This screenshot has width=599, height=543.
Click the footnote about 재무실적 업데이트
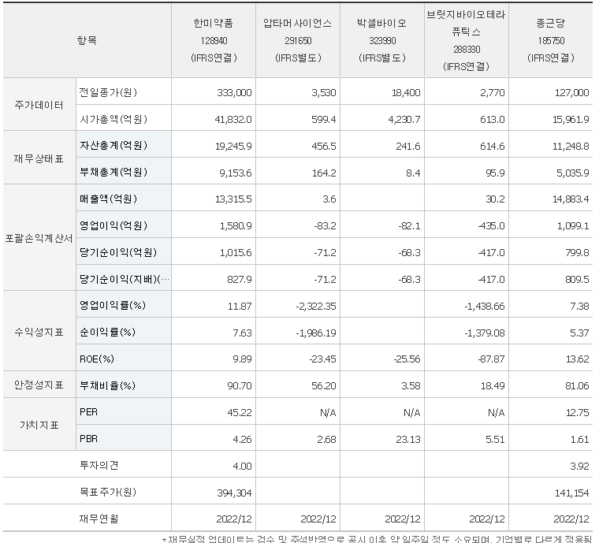click(x=378, y=539)
